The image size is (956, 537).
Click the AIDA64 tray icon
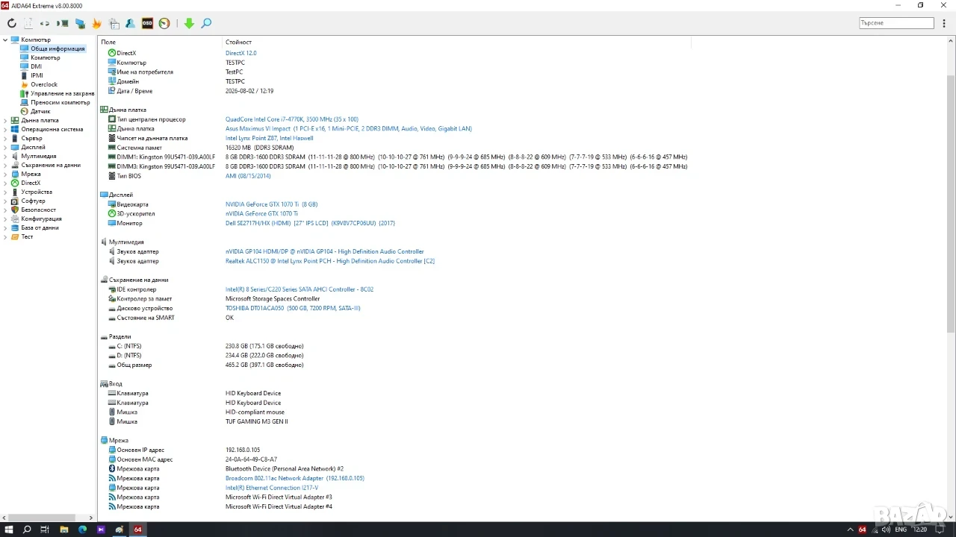(863, 530)
